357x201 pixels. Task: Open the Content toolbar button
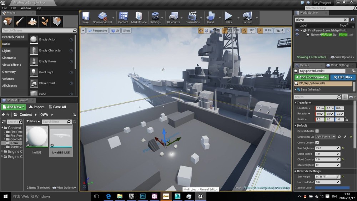click(x=123, y=18)
